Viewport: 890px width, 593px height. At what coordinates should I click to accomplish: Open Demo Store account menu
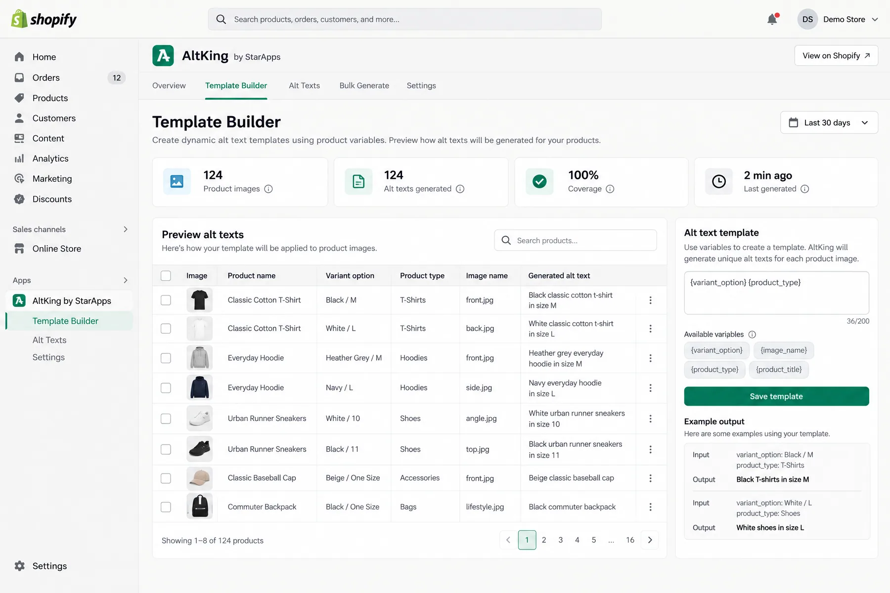click(x=838, y=19)
